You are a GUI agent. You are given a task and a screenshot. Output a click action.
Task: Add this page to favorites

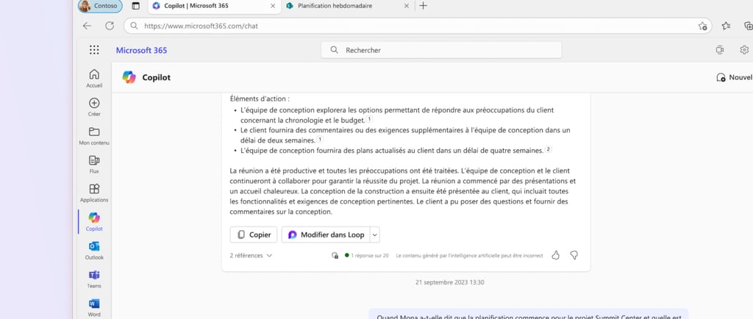pyautogui.click(x=702, y=26)
